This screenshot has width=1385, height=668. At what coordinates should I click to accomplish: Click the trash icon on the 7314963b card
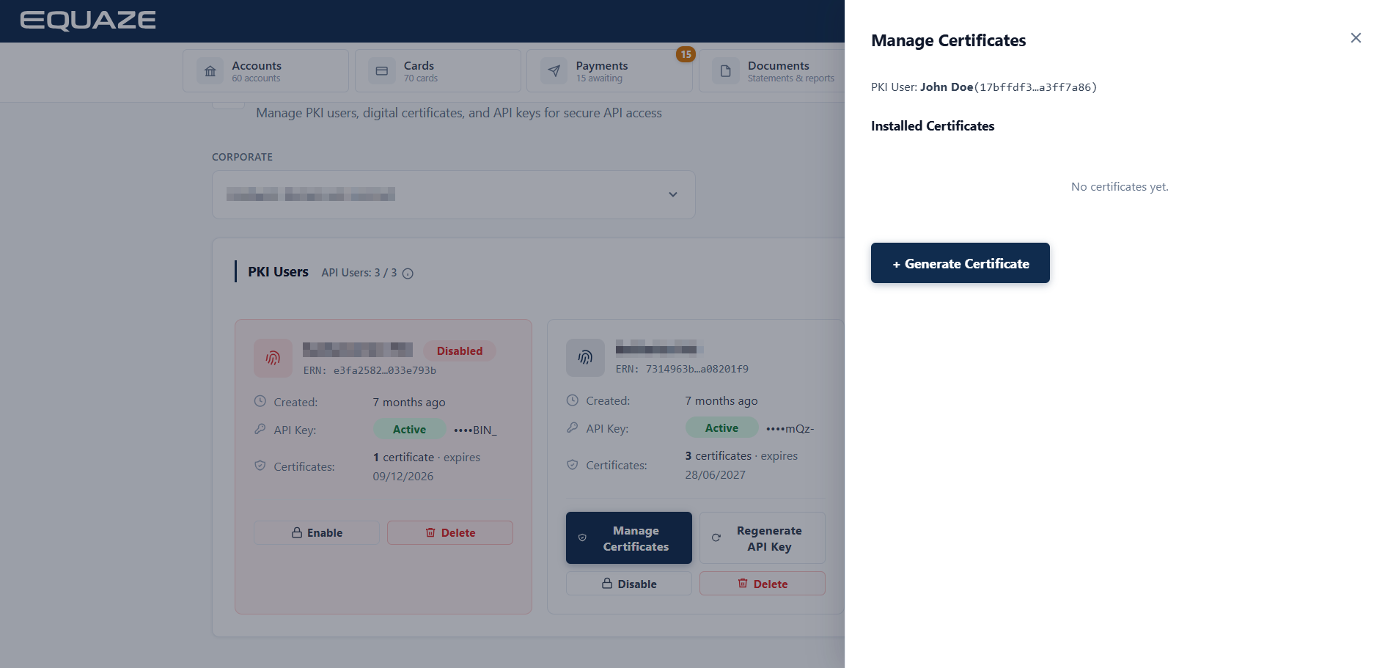pos(743,583)
